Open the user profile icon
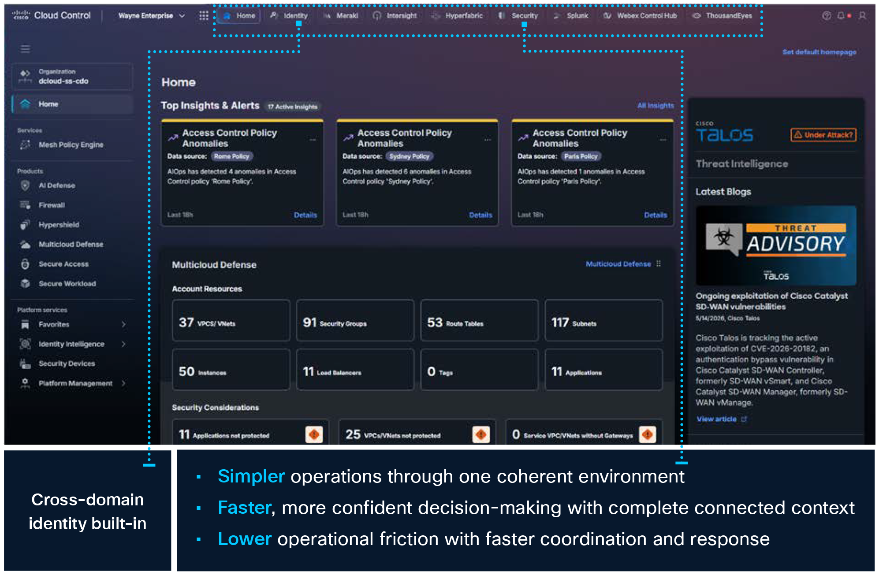Image resolution: width=879 pixels, height=575 pixels. click(862, 16)
